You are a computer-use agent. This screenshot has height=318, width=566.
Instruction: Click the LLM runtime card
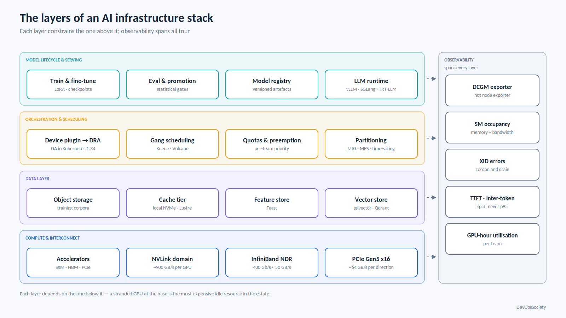click(371, 84)
